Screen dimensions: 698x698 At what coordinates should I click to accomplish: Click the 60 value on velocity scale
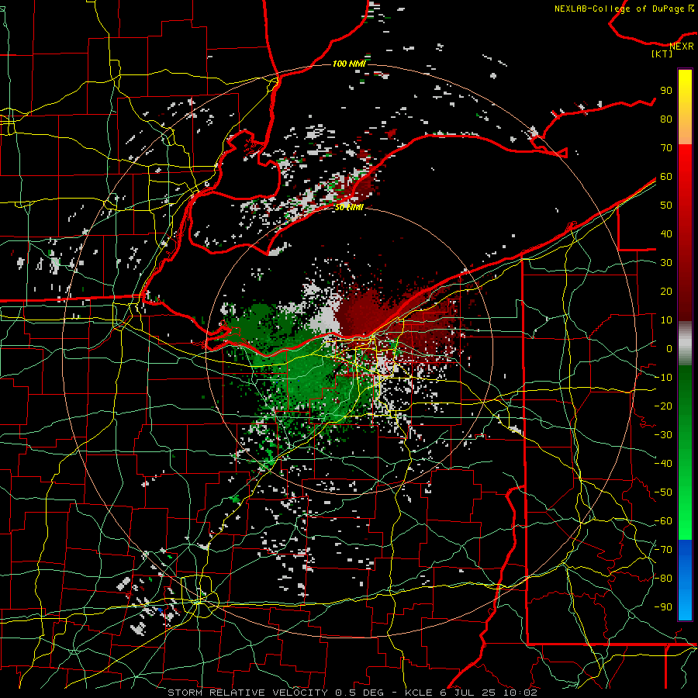click(666, 176)
